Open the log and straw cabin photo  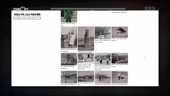point(120,32)
